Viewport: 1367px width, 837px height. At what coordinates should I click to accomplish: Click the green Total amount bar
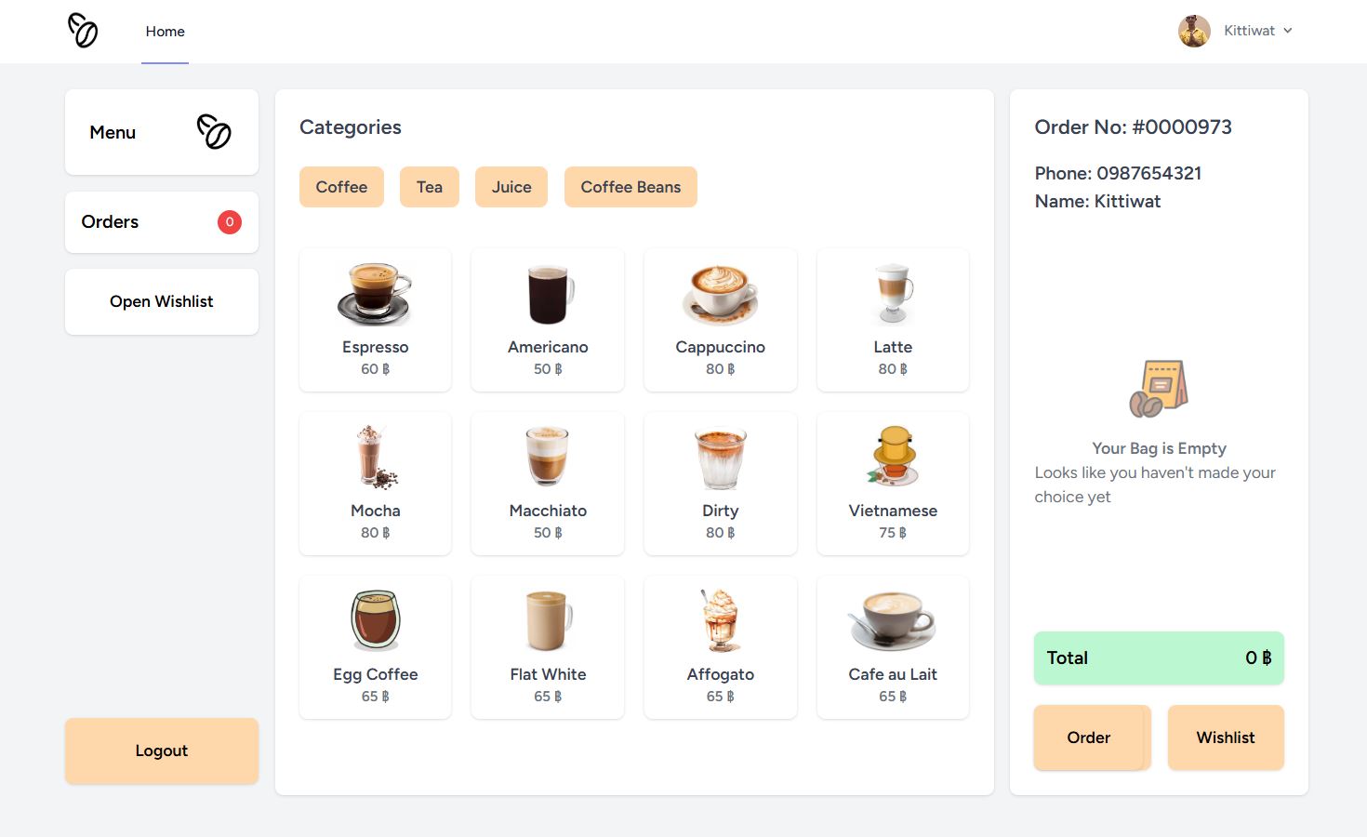[x=1159, y=658]
